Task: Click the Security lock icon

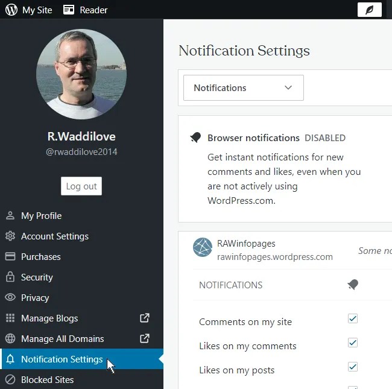Action: click(x=10, y=277)
